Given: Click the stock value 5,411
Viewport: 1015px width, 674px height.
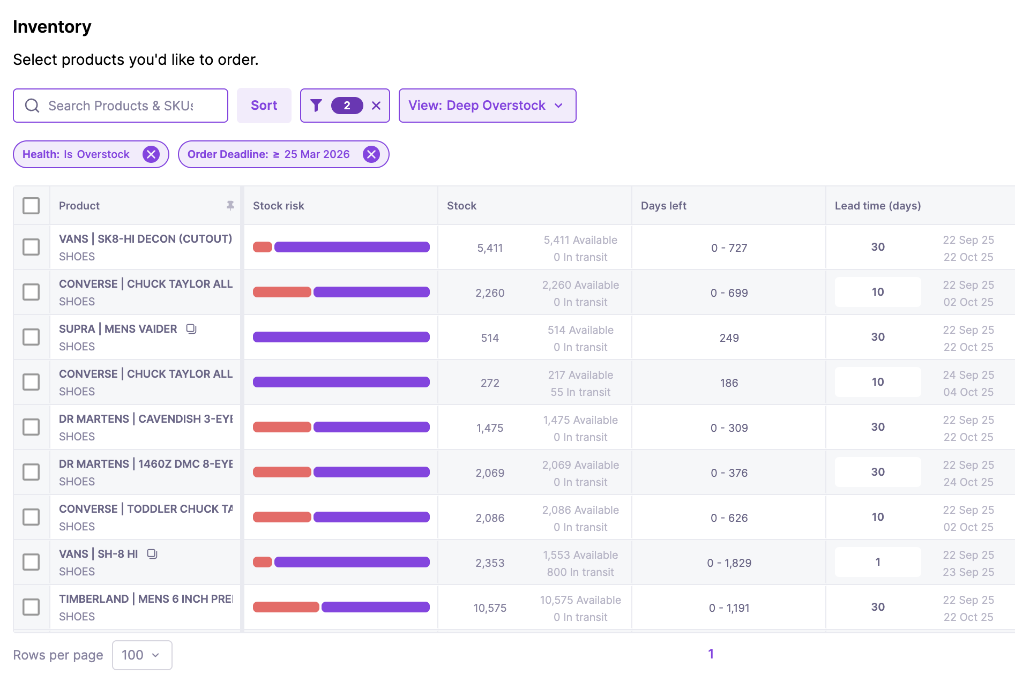Looking at the screenshot, I should click(490, 248).
